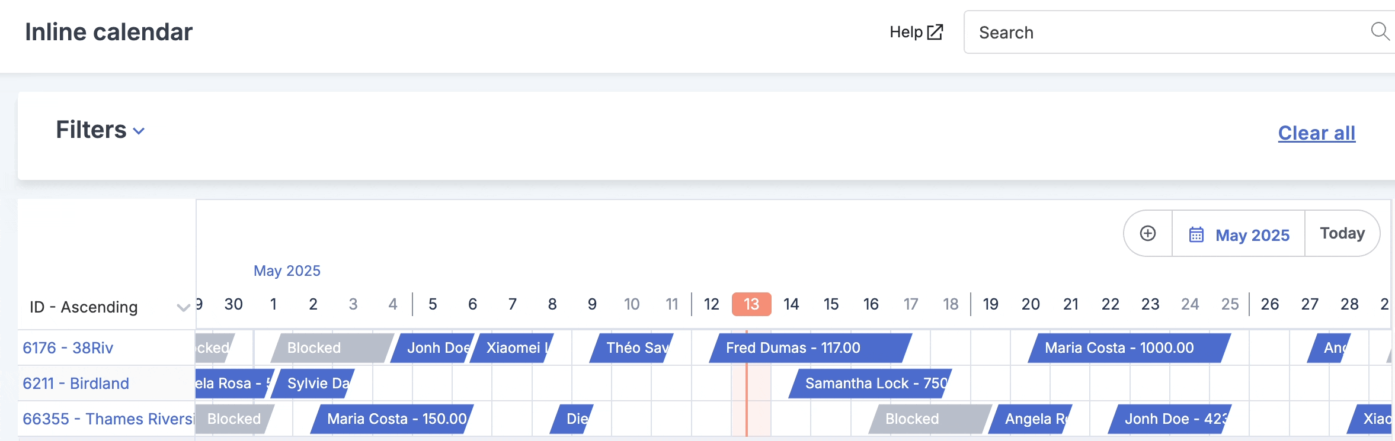Select Maria Costa - 1000.00 booking
The height and width of the screenshot is (441, 1395).
click(1130, 348)
